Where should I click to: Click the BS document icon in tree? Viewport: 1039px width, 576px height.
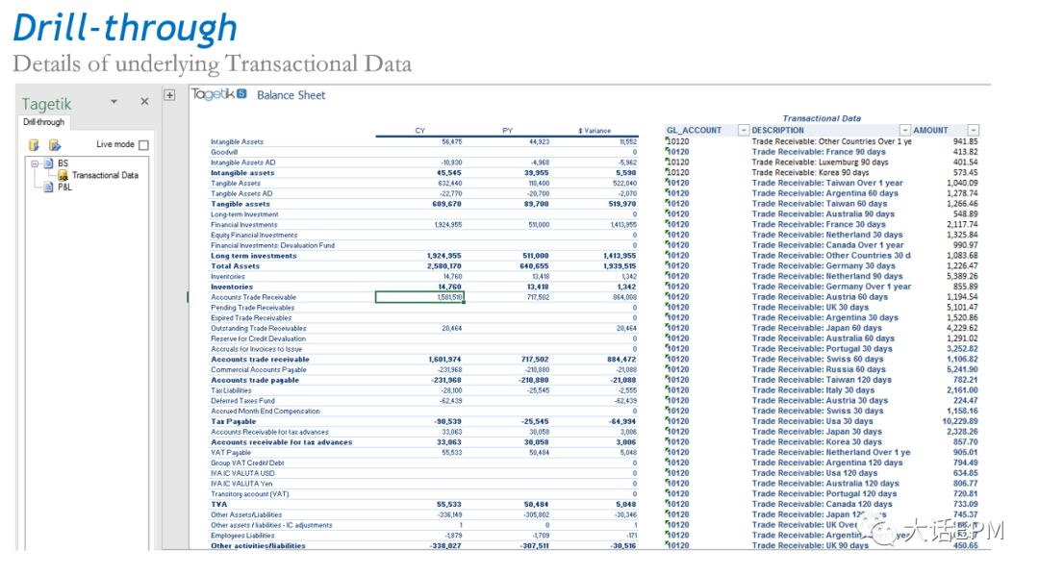point(48,163)
